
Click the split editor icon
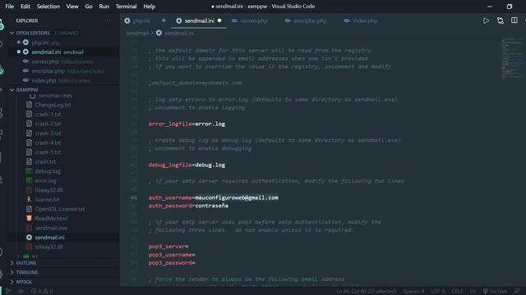[x=514, y=20]
